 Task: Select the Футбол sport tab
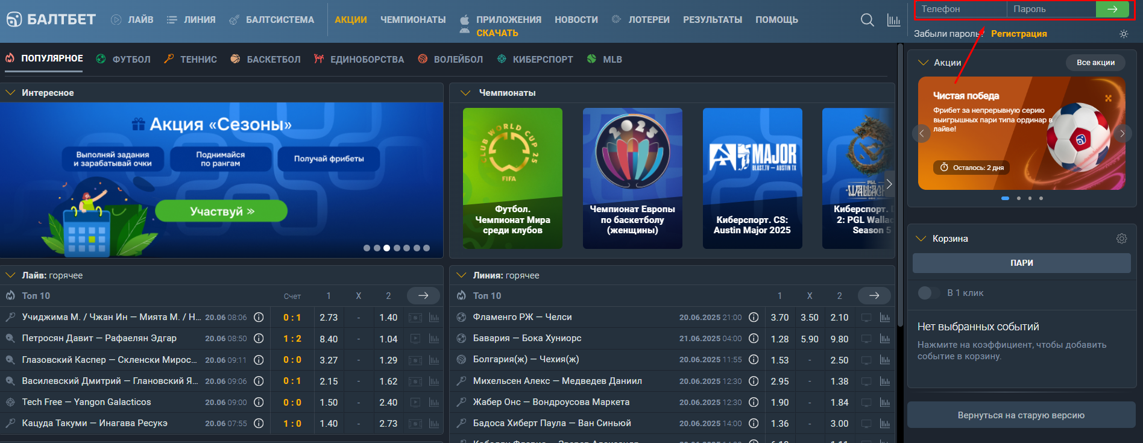(124, 59)
